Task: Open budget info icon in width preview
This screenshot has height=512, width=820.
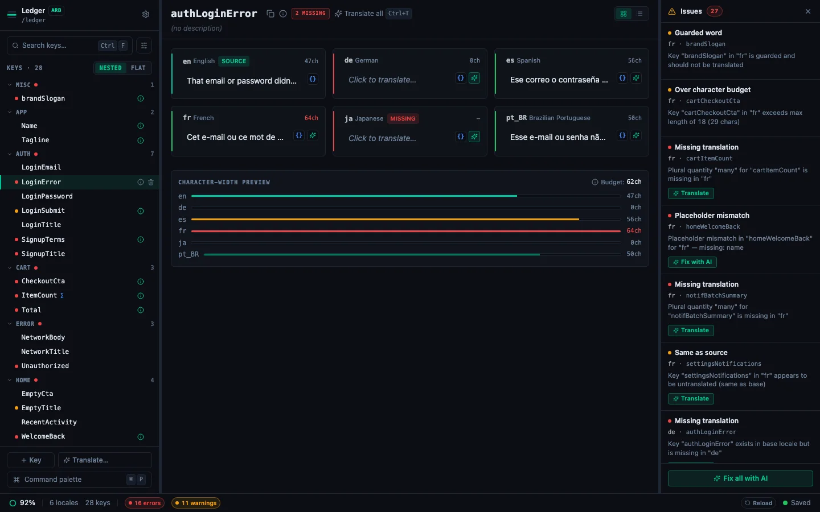Action: point(595,182)
